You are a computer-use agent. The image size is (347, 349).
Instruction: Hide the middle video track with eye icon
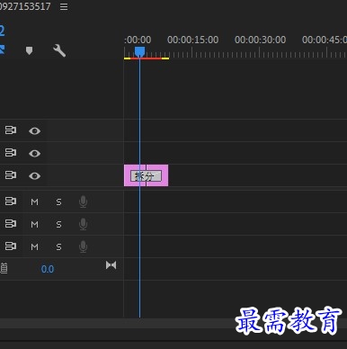point(34,153)
